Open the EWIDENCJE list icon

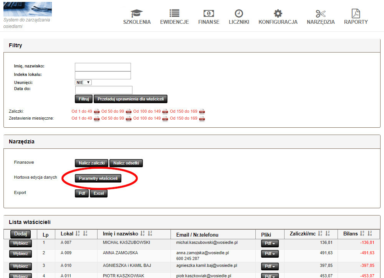174,13
